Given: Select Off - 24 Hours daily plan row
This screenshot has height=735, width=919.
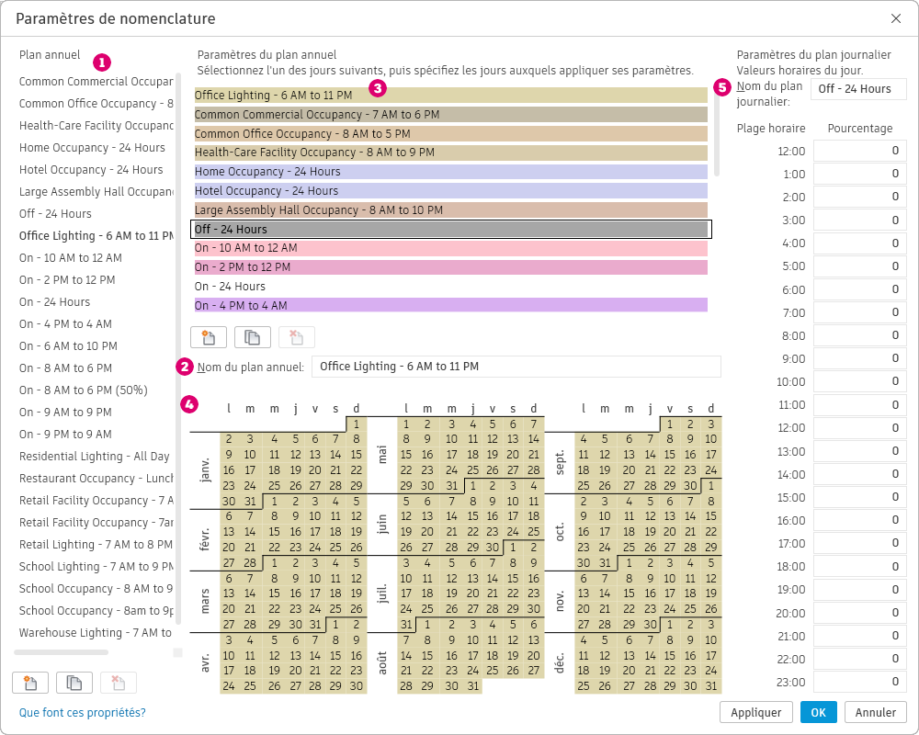Looking at the screenshot, I should [450, 229].
